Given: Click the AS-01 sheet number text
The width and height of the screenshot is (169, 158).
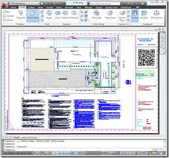Looking at the screenshot, I should [x=147, y=128].
